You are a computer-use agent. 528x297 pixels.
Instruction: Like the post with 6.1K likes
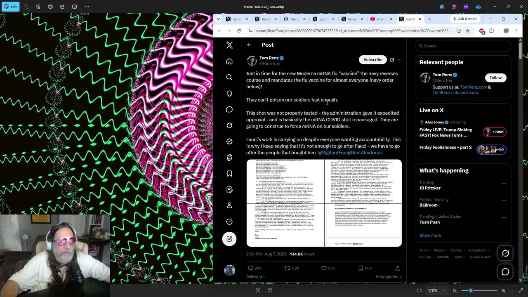coord(324,268)
